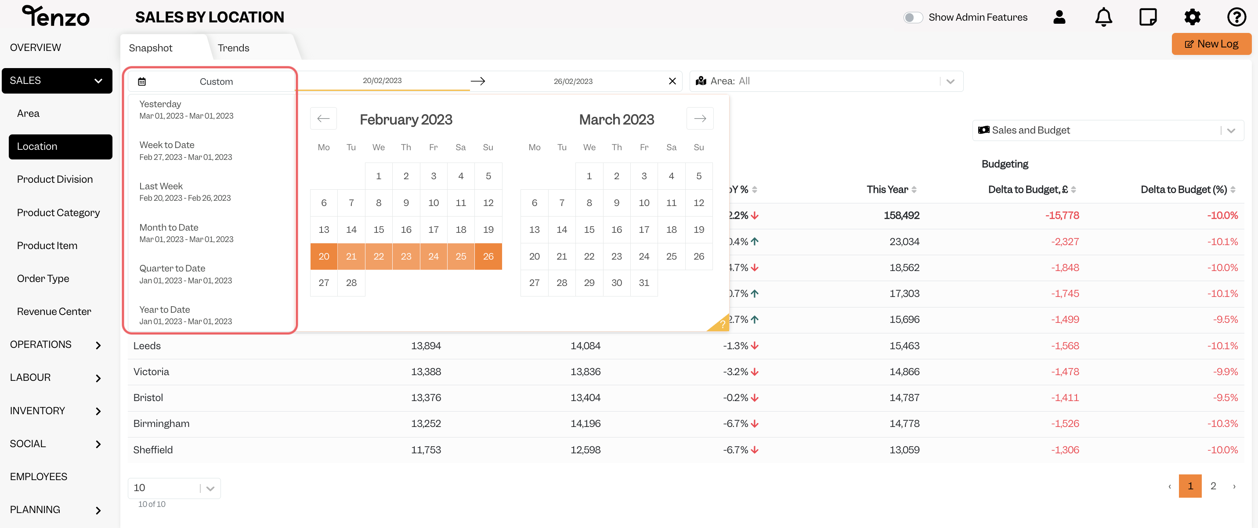Open Product Item in sidebar
The width and height of the screenshot is (1258, 528).
47,246
